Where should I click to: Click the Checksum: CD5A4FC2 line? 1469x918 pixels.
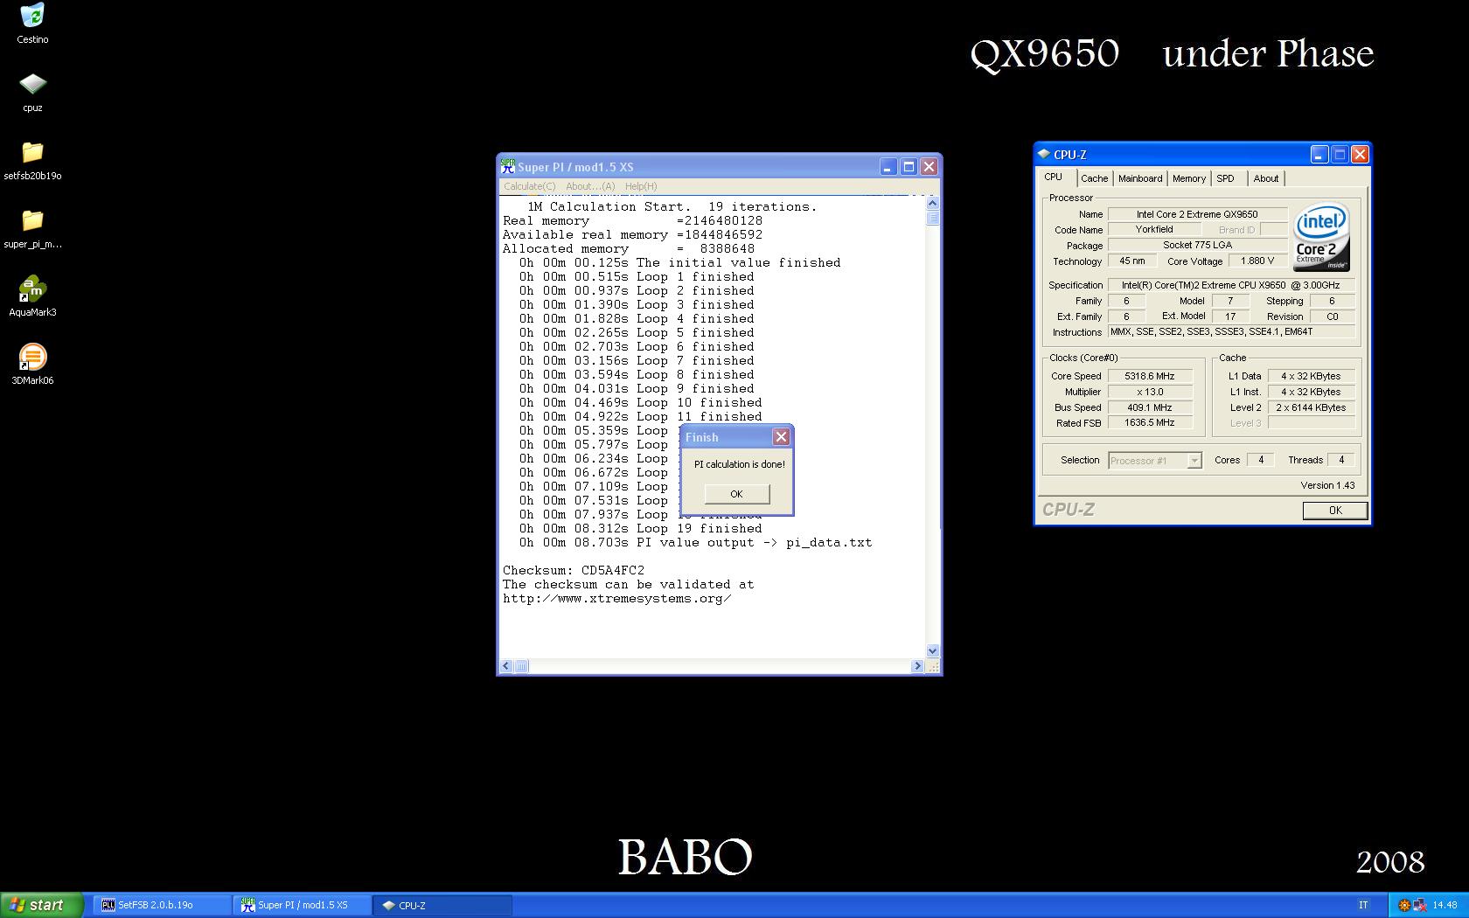pyautogui.click(x=574, y=570)
